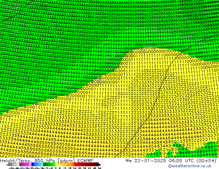This screenshot has height=169, width=219.
Task: Click the gray left arrow end of legend
Action: point(8,165)
